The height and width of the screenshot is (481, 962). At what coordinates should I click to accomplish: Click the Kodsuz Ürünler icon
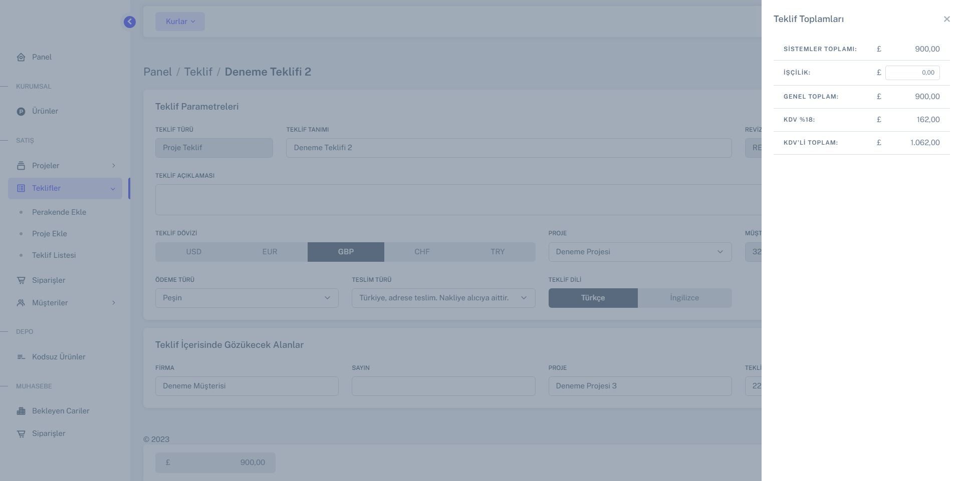(x=21, y=357)
